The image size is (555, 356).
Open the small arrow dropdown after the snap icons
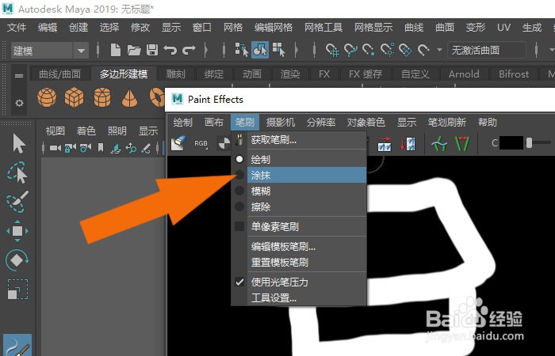pos(439,50)
